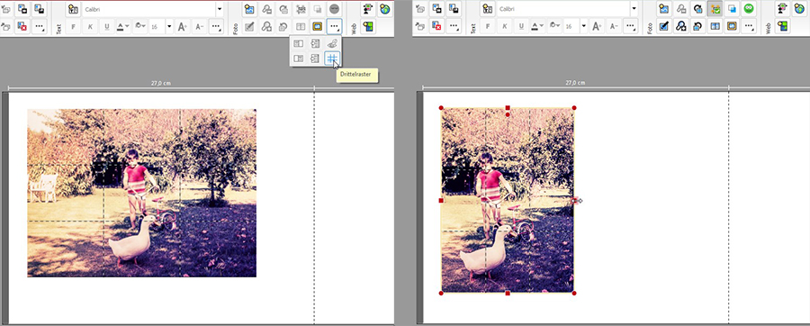Select the Drittelraster grid icon in the popup

pos(332,59)
